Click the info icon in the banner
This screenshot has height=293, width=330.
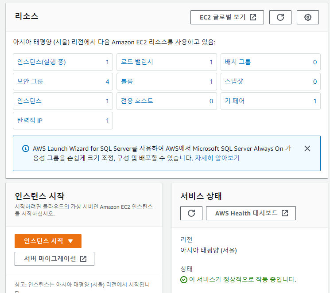tap(26, 148)
